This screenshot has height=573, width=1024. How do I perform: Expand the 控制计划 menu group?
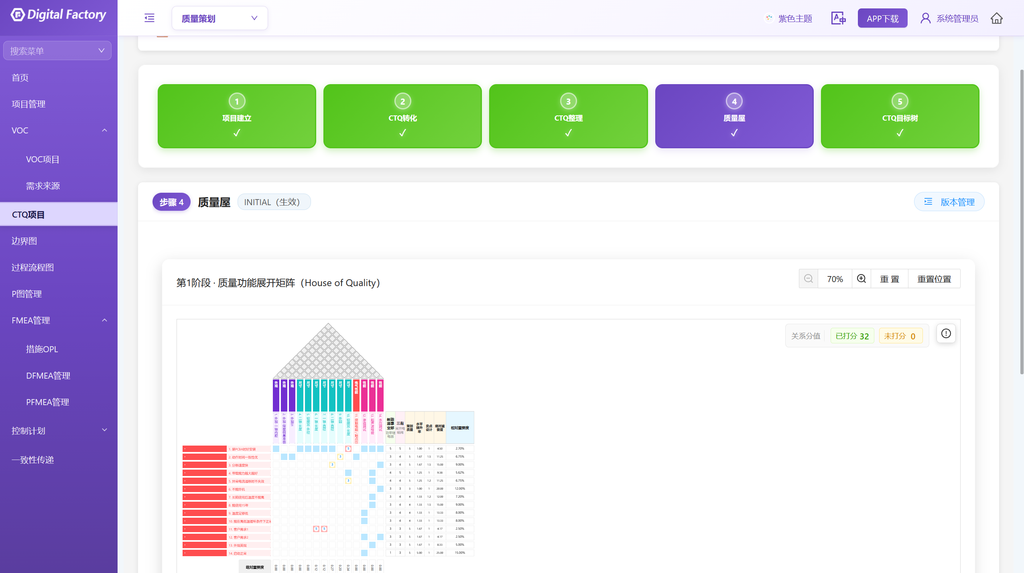(59, 431)
